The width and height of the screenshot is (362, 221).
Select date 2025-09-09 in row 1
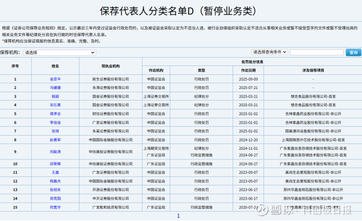click(x=248, y=79)
